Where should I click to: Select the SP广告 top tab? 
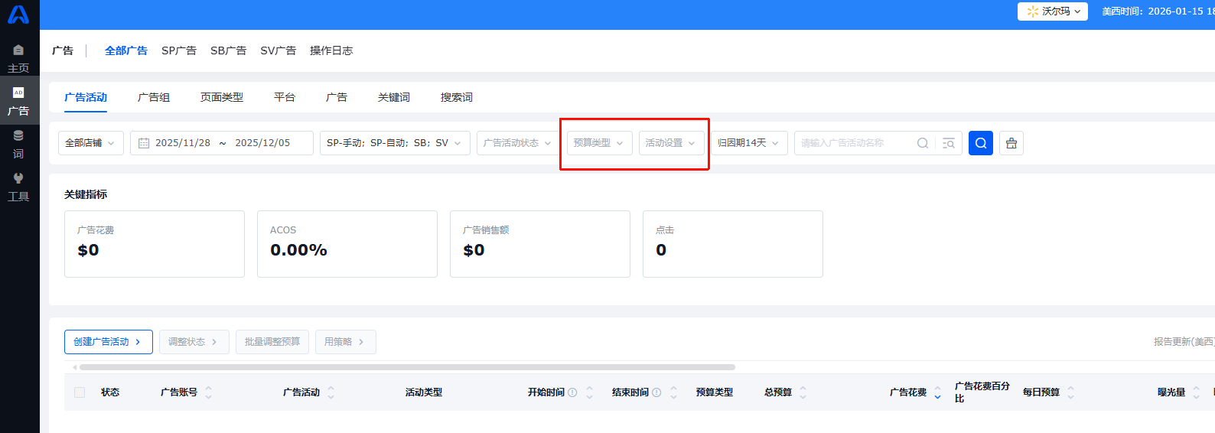coord(179,50)
